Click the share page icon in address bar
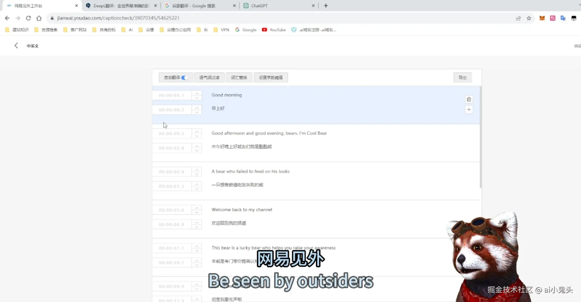Screen dimensions: 581x302 tap(518, 18)
